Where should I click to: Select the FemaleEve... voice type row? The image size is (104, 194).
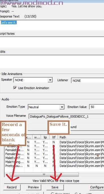click(54, 150)
